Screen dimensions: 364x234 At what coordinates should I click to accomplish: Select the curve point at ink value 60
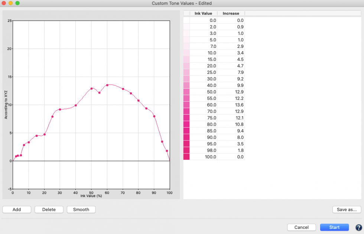click(x=107, y=85)
